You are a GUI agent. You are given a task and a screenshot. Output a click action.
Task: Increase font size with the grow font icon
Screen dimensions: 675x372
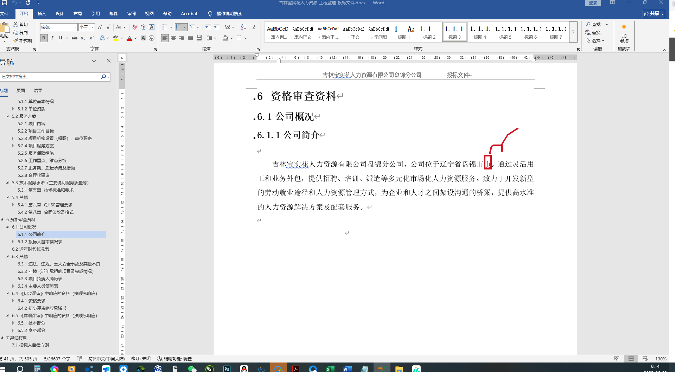100,27
